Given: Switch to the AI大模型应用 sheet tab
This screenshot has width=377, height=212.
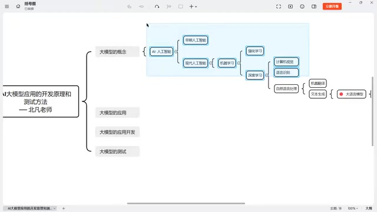Looking at the screenshot, I should pyautogui.click(x=29, y=208).
